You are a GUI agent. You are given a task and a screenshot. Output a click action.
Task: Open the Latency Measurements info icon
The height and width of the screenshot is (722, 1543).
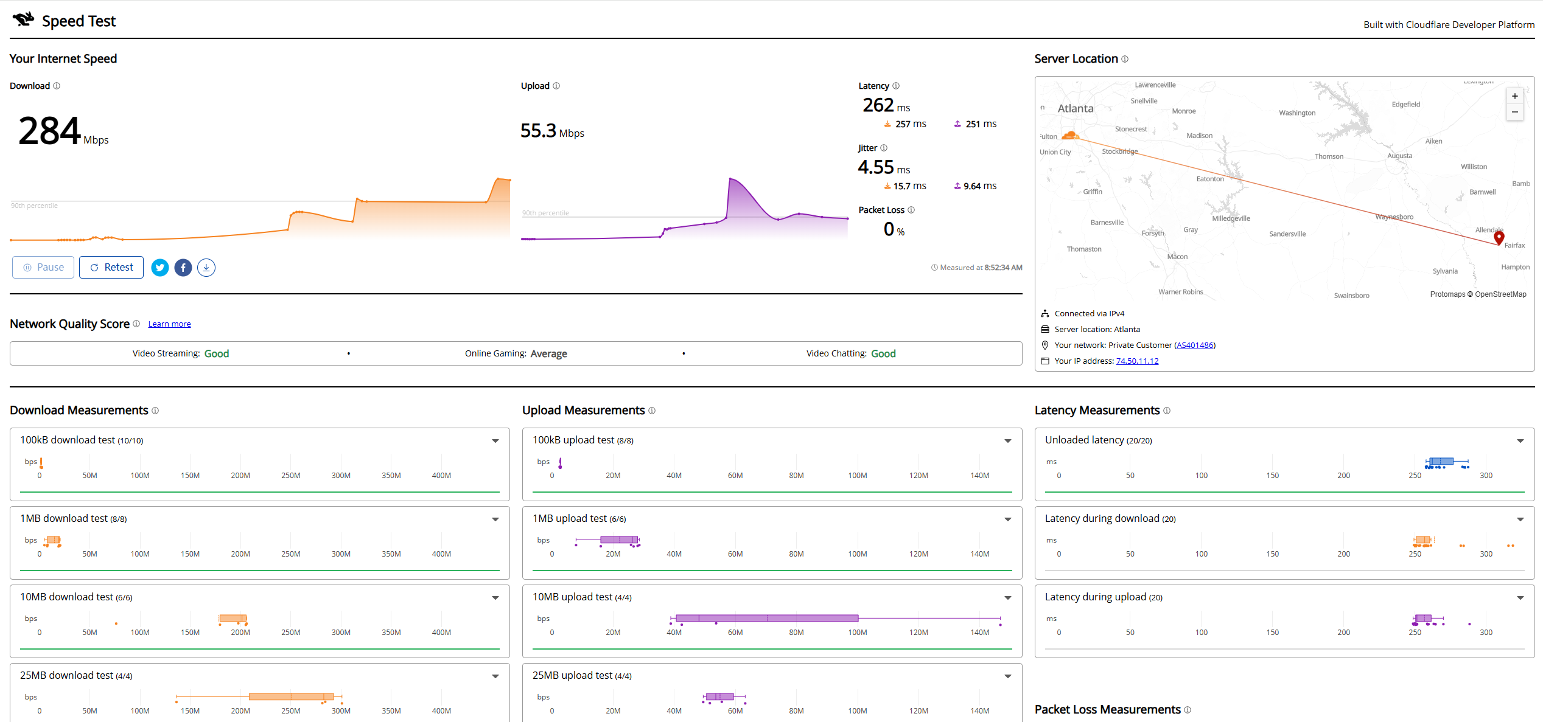coord(1167,411)
